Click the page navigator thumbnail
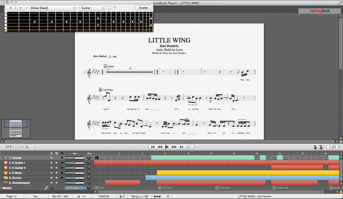Image resolution: width=343 pixels, height=199 pixels. (x=16, y=129)
